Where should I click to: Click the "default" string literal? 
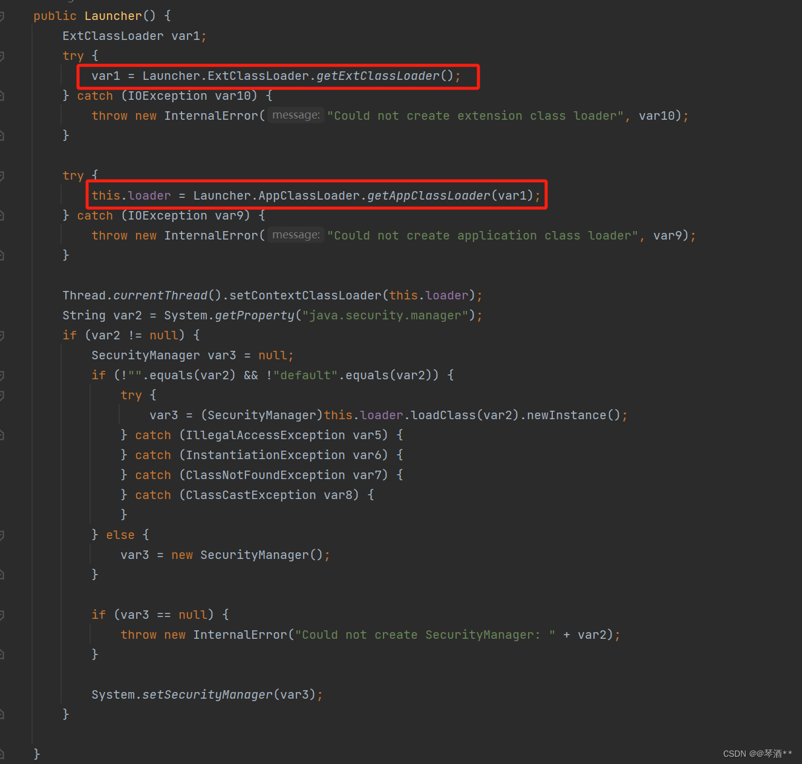[305, 376]
